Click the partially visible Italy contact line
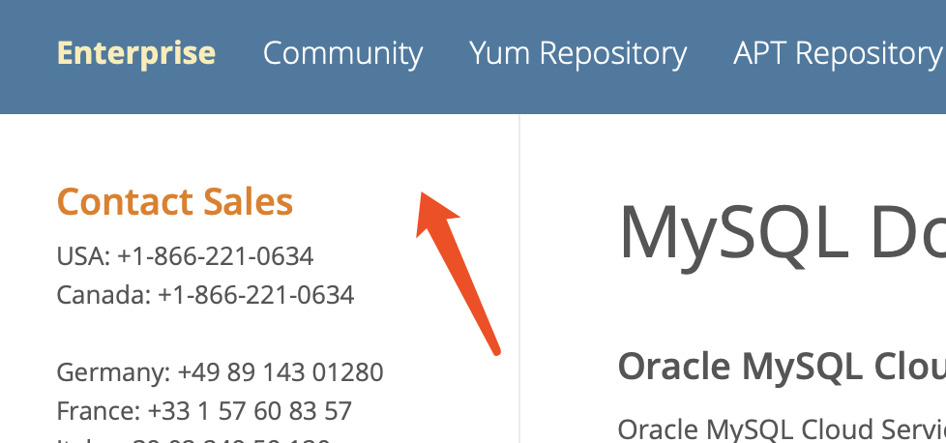The width and height of the screenshot is (946, 443). tap(193, 438)
